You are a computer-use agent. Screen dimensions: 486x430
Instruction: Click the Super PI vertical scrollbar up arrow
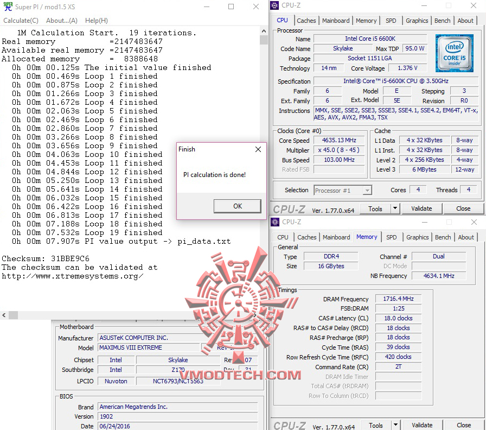(264, 31)
